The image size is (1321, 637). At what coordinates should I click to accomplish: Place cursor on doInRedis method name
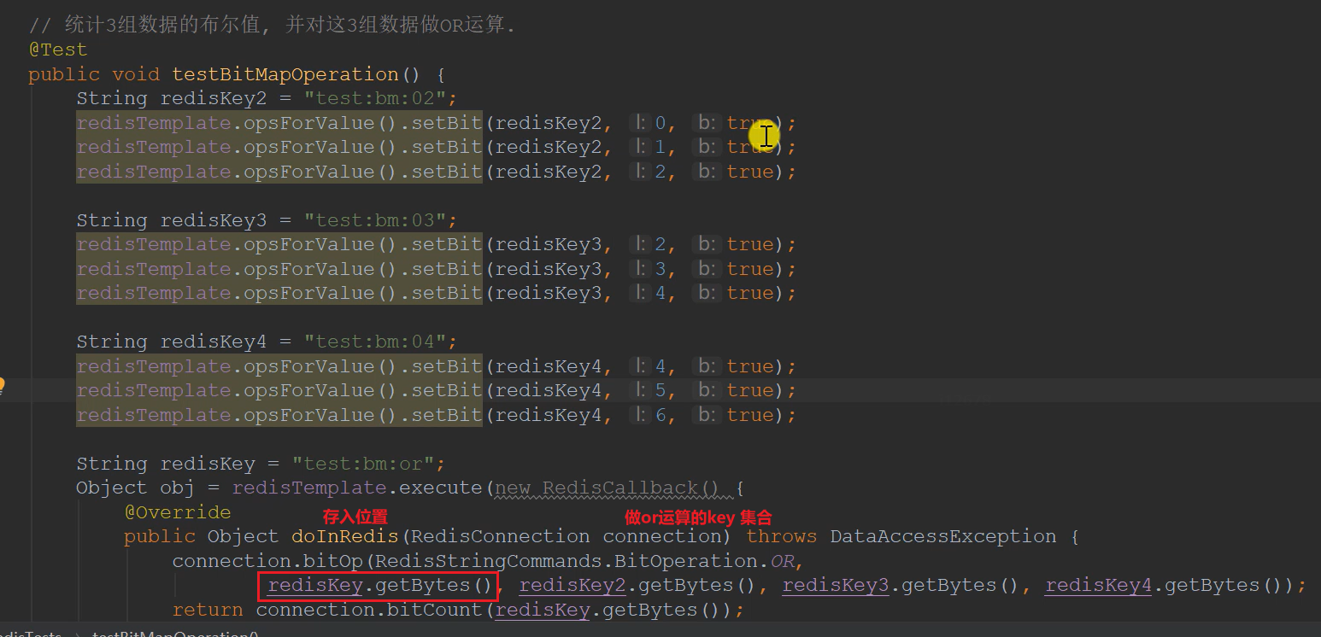[345, 536]
